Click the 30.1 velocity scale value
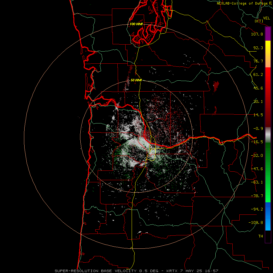Viewport: 273px width, 273px height. point(258,102)
